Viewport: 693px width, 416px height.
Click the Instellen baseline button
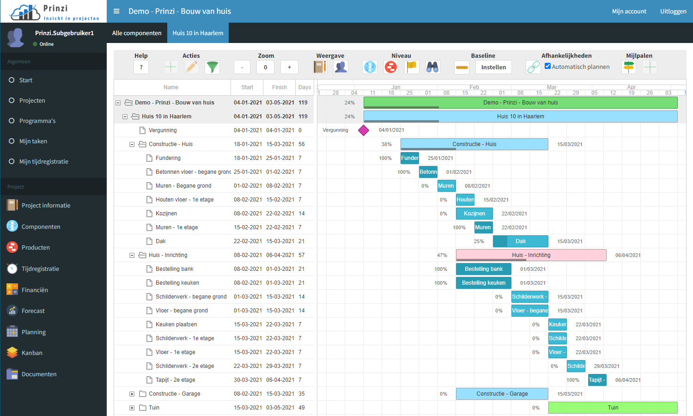(x=493, y=67)
